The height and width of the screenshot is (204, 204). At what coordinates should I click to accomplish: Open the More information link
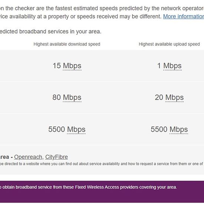[x=184, y=16]
